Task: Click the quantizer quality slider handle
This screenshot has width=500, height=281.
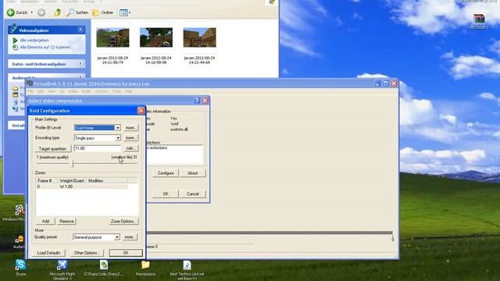Action: [x=73, y=163]
